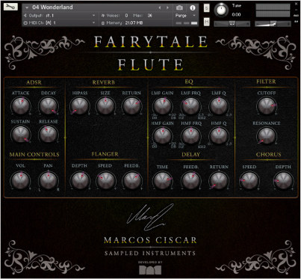
Task: Click the wrench edit icon
Action: (x=10, y=7)
